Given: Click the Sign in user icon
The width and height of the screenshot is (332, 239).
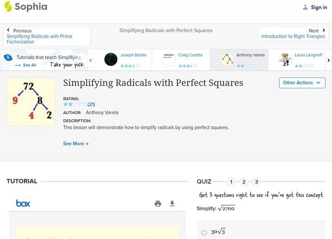Looking at the screenshot, I should coord(305,7).
